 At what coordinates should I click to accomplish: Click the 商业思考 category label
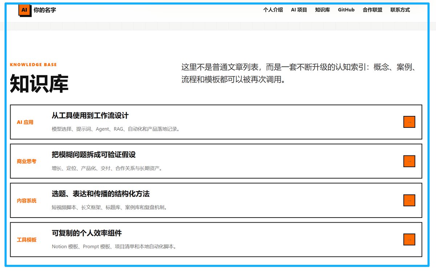[27, 161]
